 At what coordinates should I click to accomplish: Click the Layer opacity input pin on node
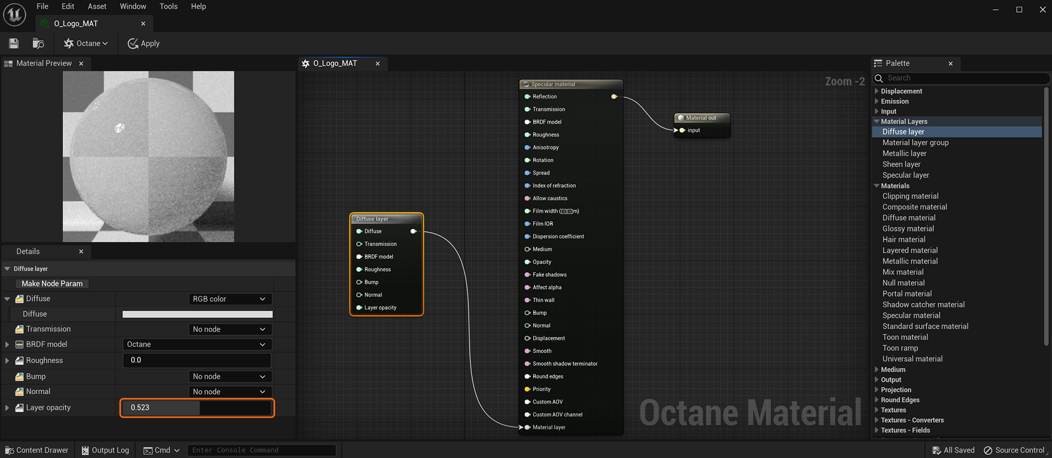359,307
